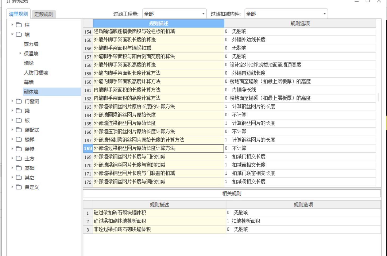
Task: Expand the 土方 tree node
Action: [12, 158]
